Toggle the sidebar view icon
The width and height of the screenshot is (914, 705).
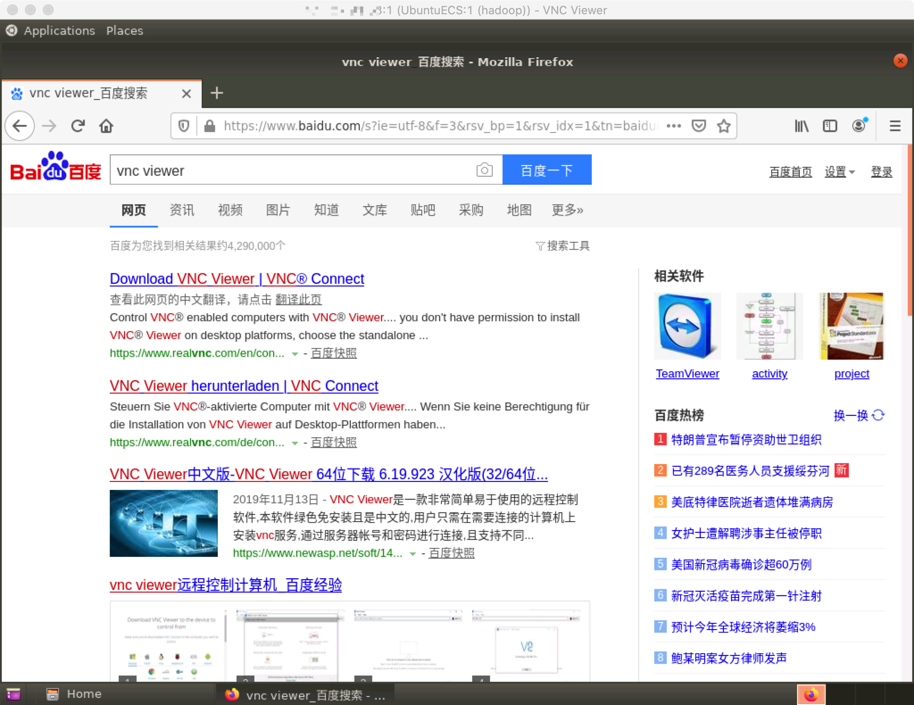tap(830, 126)
